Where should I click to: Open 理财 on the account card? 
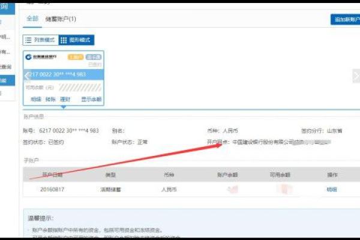coord(65,99)
